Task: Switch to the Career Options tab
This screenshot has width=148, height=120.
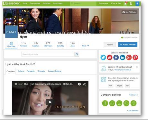Action: (54, 71)
